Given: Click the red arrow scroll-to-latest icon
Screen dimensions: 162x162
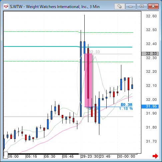Looking at the screenshot, I should click(x=155, y=156).
